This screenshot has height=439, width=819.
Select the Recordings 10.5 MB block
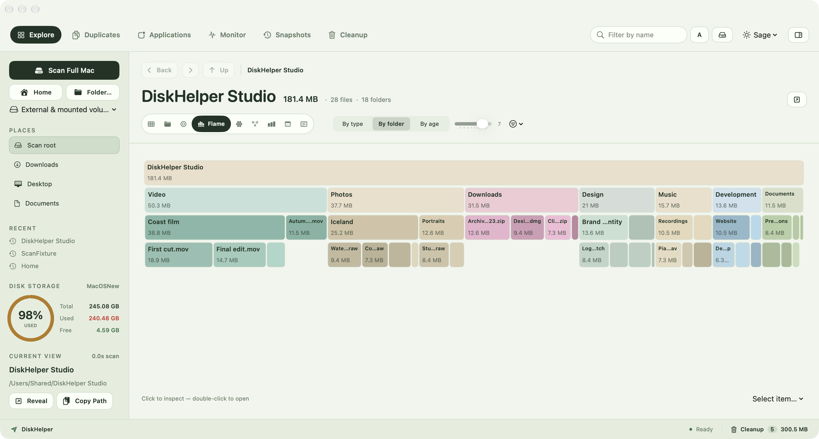click(x=674, y=227)
